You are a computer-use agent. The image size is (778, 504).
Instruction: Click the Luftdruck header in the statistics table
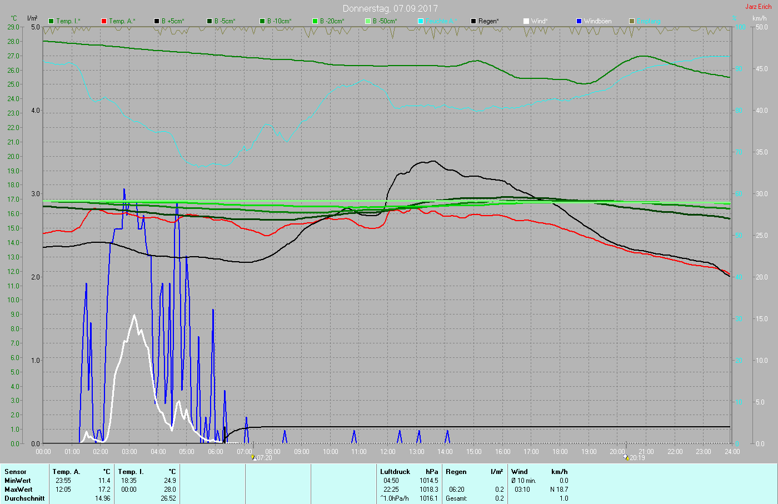(395, 472)
